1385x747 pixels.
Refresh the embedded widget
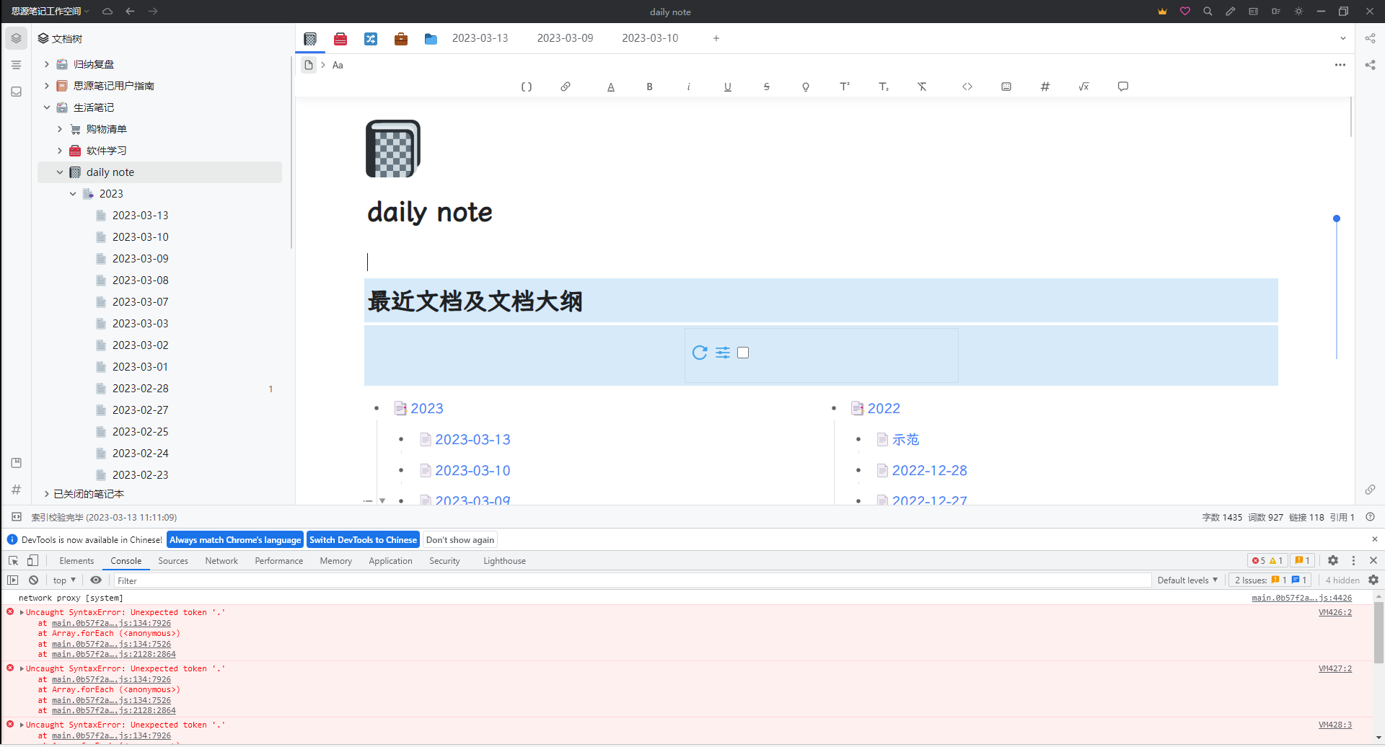[x=700, y=353]
